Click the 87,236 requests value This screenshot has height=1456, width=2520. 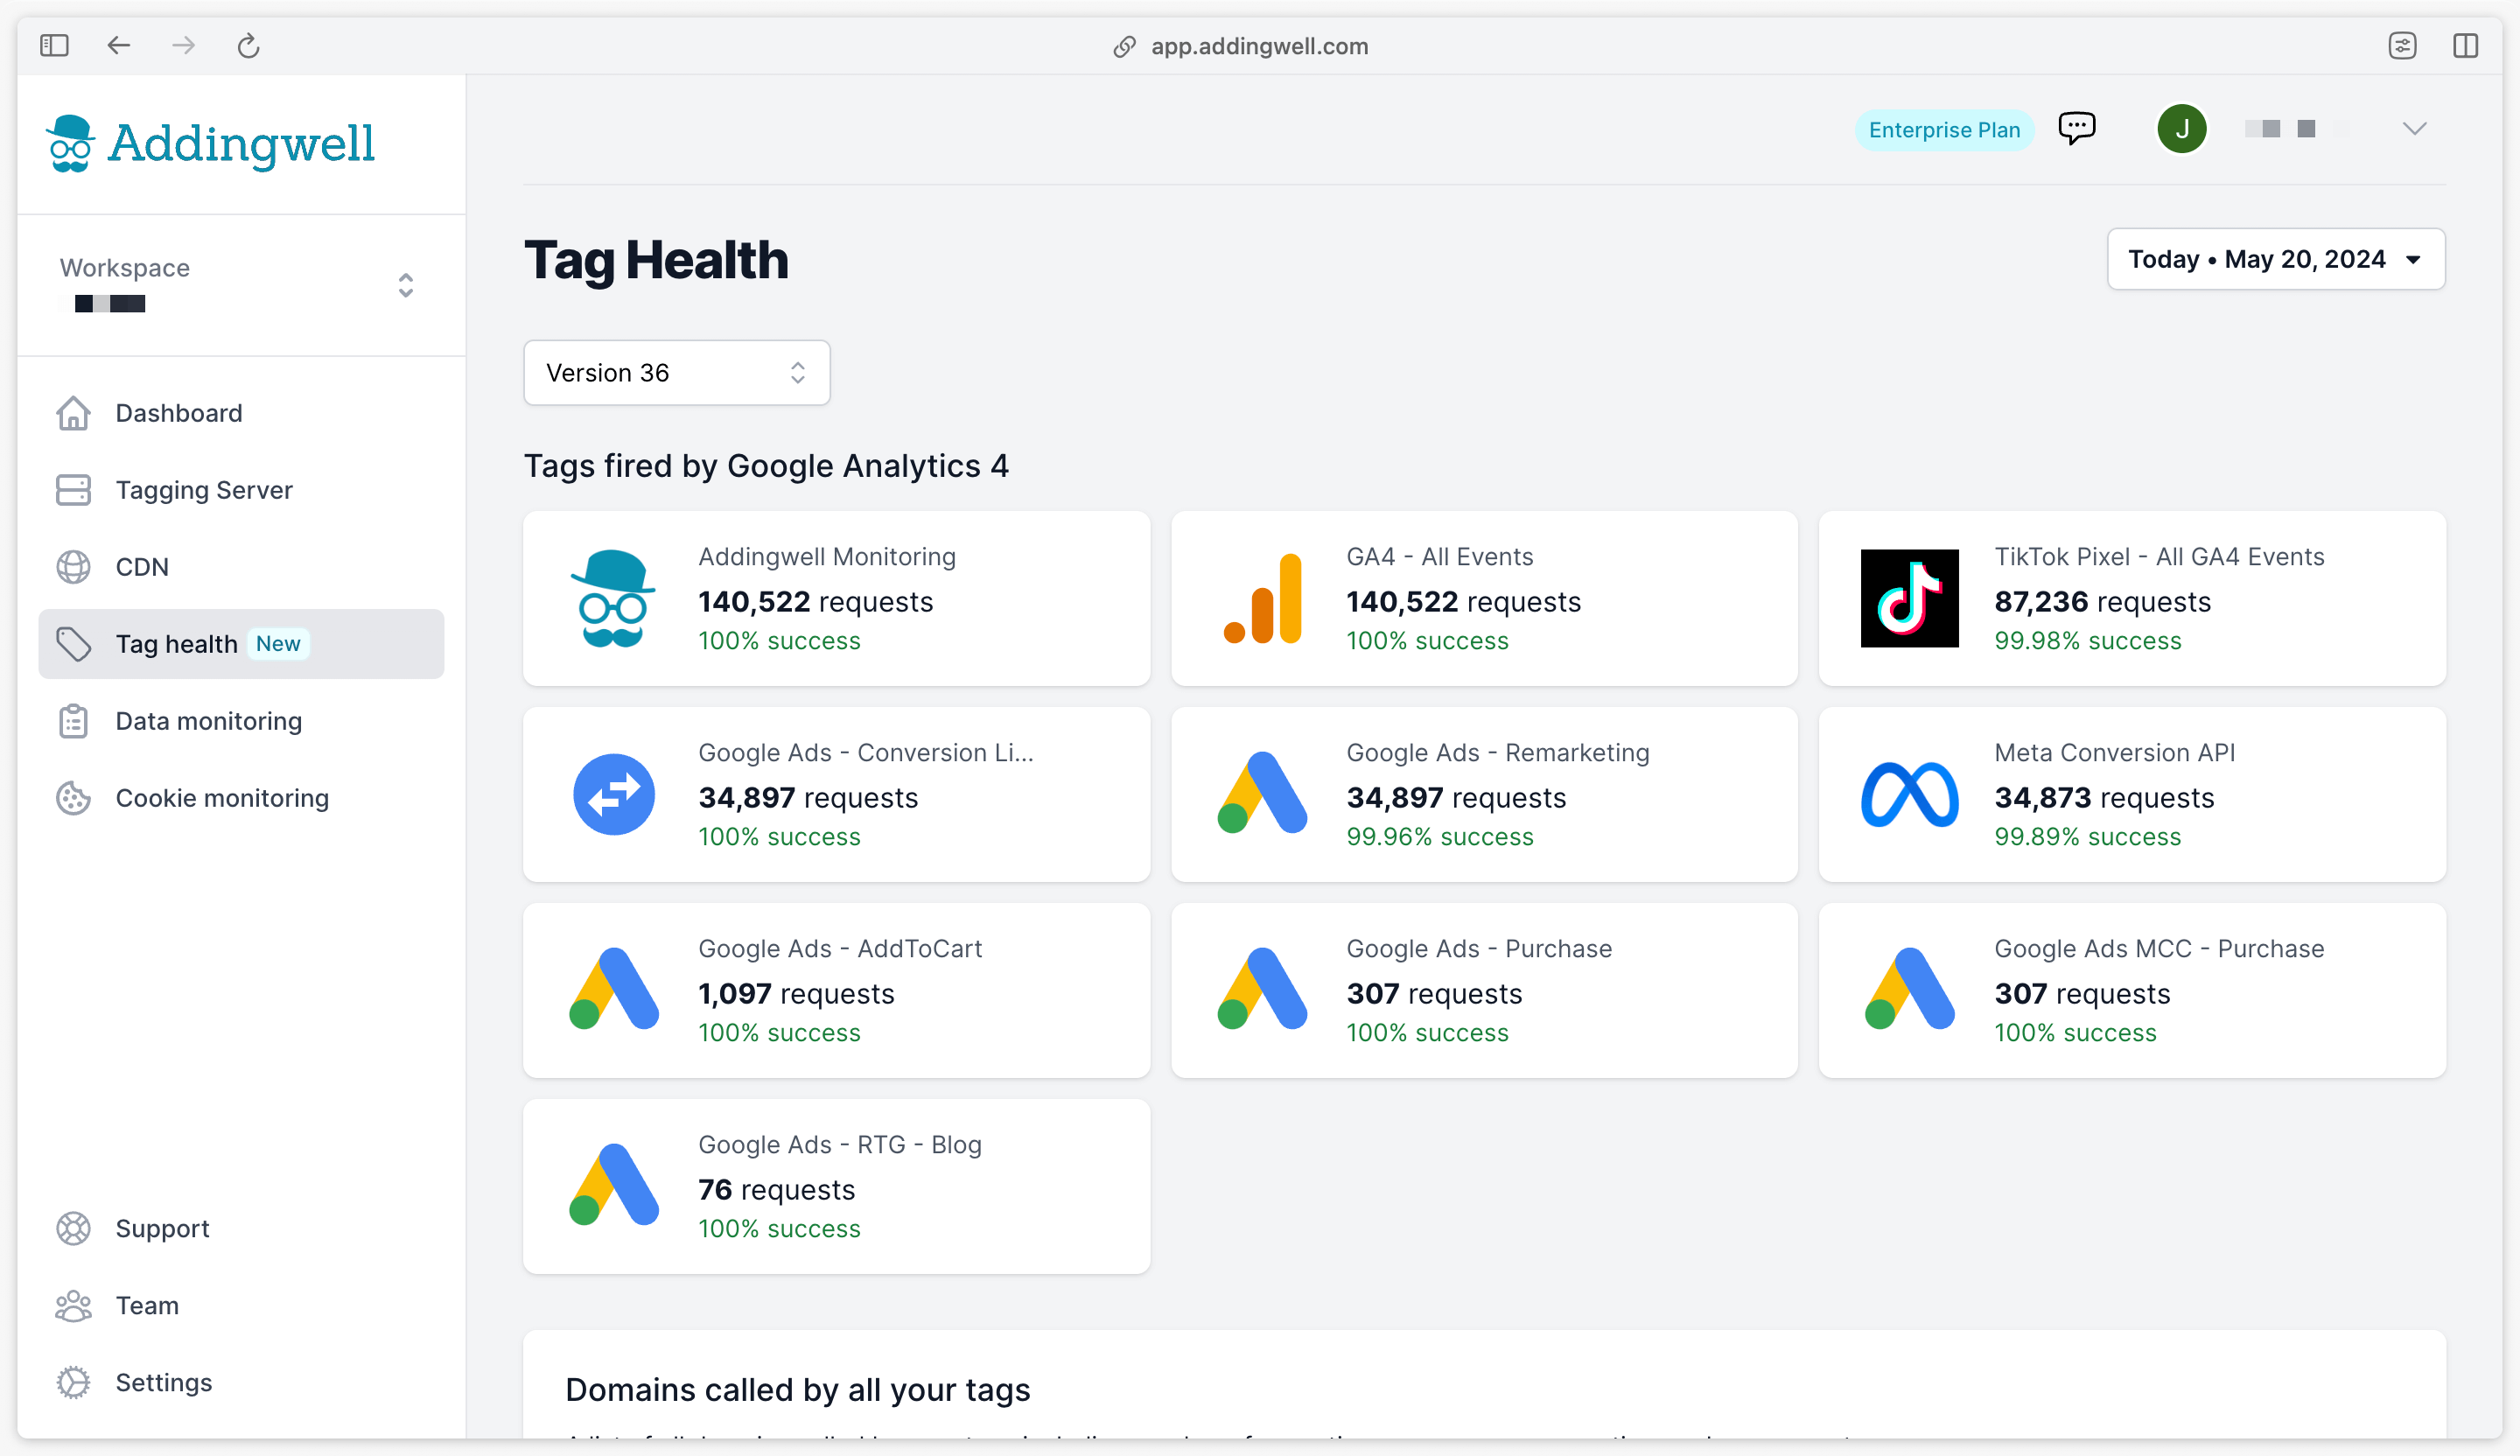(2102, 602)
